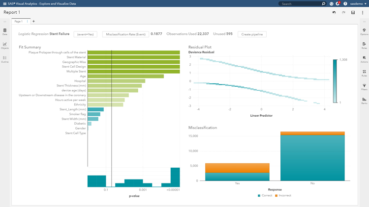Add a new page with plus button
This screenshot has width=369, height=207.
coord(33,22)
